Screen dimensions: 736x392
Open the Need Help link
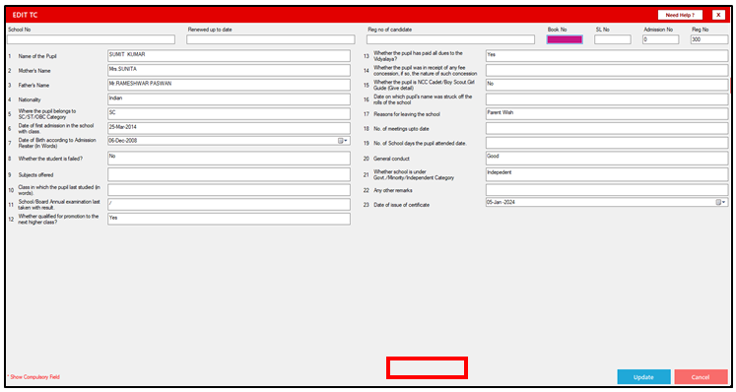(x=680, y=15)
